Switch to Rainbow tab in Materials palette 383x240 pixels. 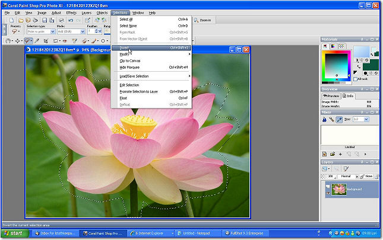pos(333,46)
